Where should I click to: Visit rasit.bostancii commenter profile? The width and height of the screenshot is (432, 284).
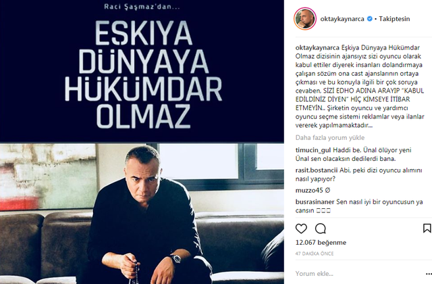point(317,170)
